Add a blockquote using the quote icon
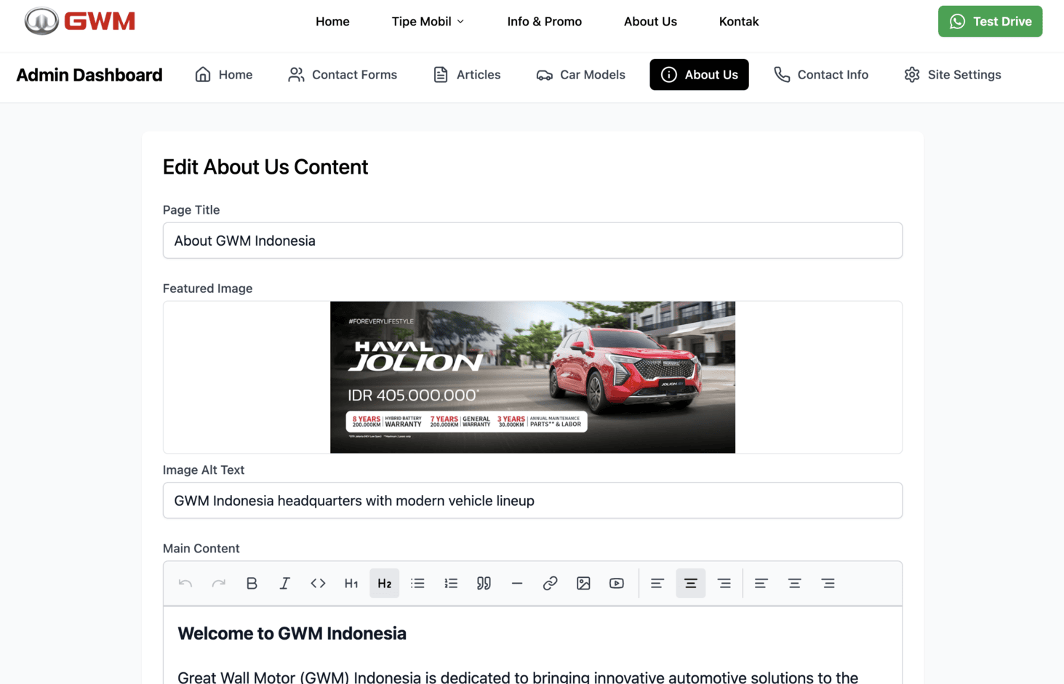1064x684 pixels. pyautogui.click(x=484, y=583)
